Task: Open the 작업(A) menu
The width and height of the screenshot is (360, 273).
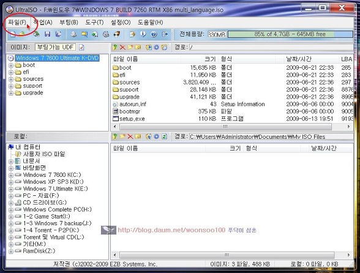Action: pyautogui.click(x=43, y=22)
